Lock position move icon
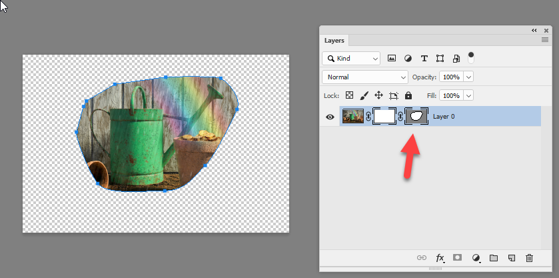The height and width of the screenshot is (278, 559). [378, 95]
